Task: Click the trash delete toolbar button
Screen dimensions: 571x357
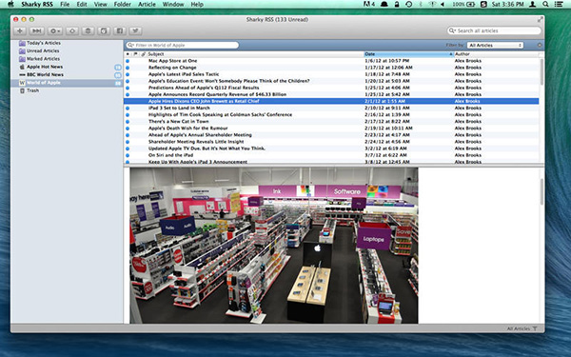Action: pyautogui.click(x=88, y=31)
